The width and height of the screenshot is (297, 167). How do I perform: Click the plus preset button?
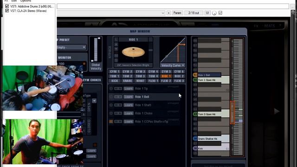168,13
